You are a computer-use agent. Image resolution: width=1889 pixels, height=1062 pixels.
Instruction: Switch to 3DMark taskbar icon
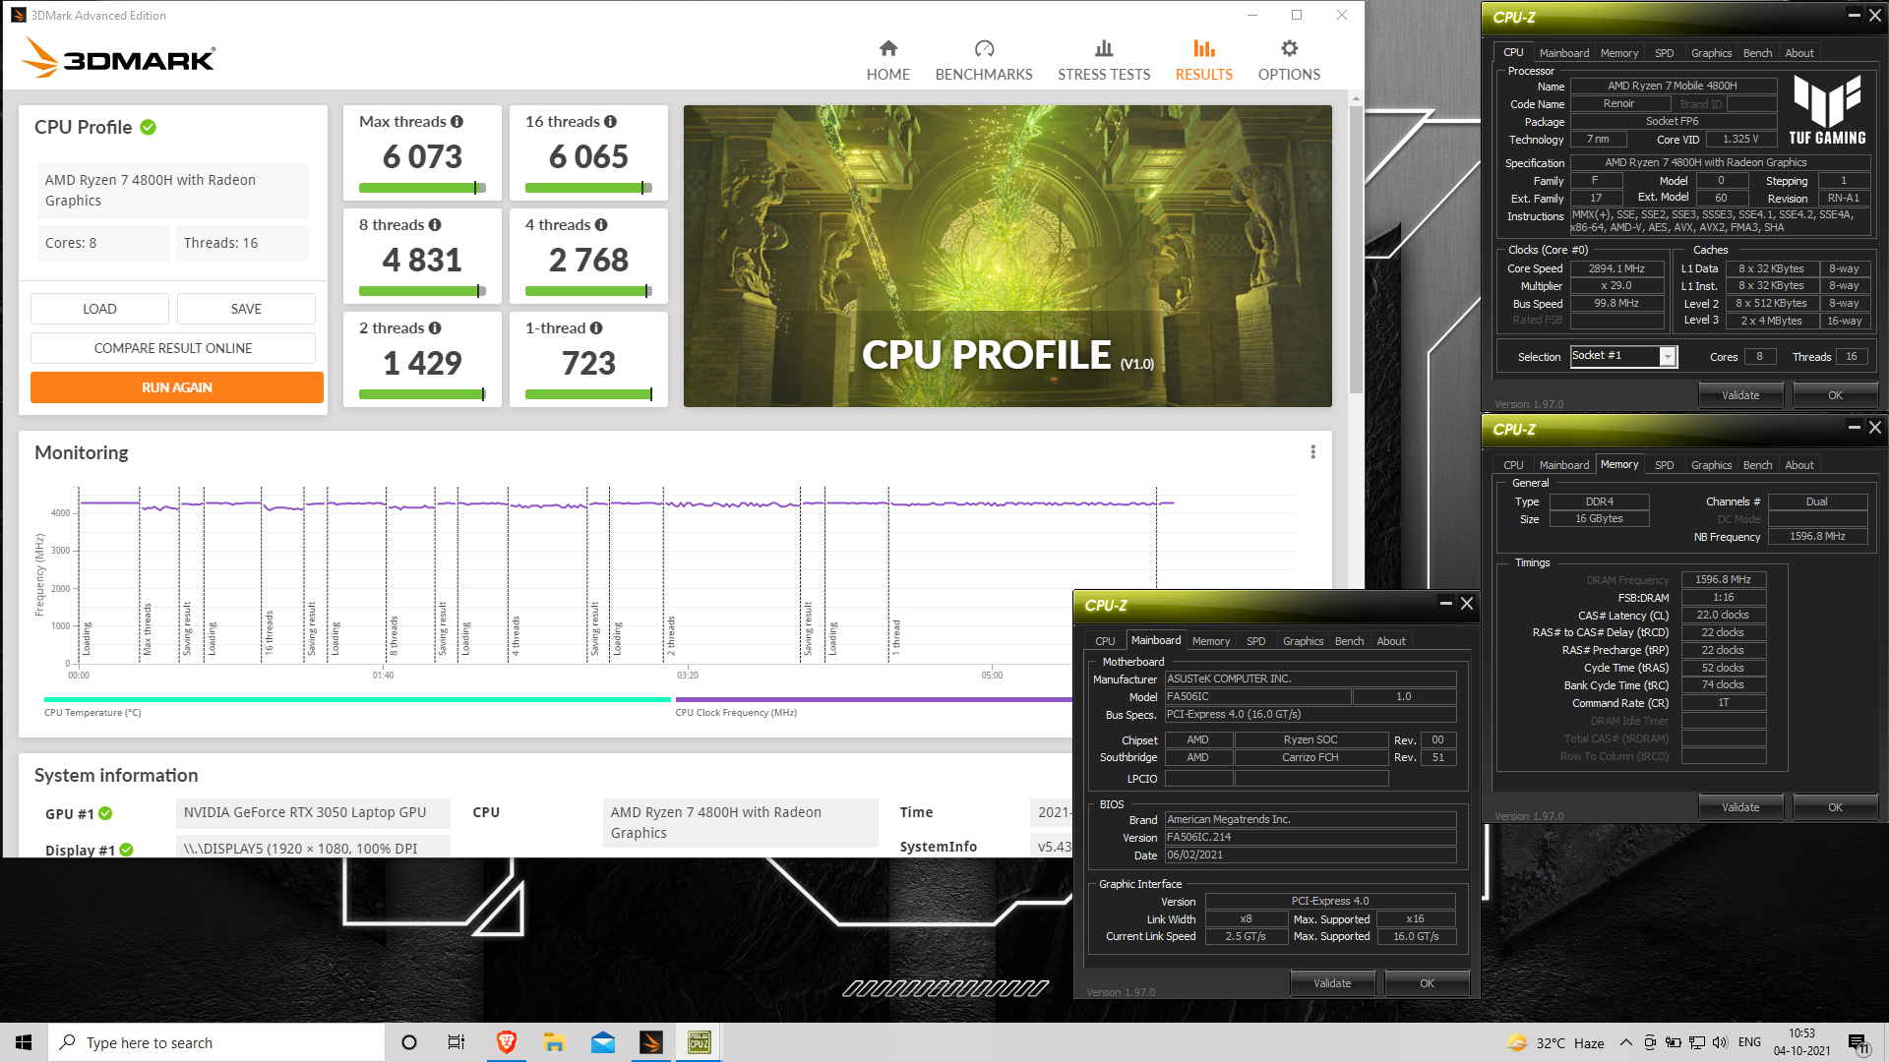[650, 1042]
